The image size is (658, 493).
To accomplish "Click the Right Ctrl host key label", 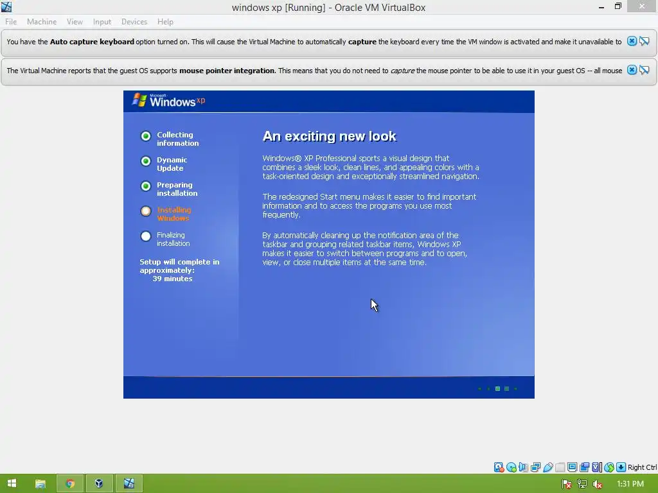I will 642,467.
